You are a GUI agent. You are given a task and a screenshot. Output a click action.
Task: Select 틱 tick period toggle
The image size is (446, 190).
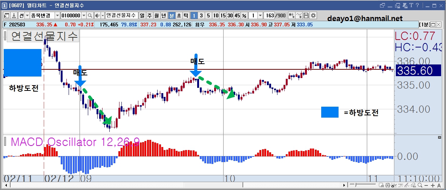pyautogui.click(x=186, y=15)
